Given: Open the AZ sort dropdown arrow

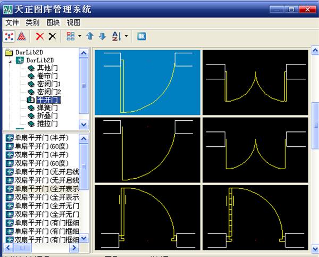Looking at the screenshot, I should click(x=126, y=37).
